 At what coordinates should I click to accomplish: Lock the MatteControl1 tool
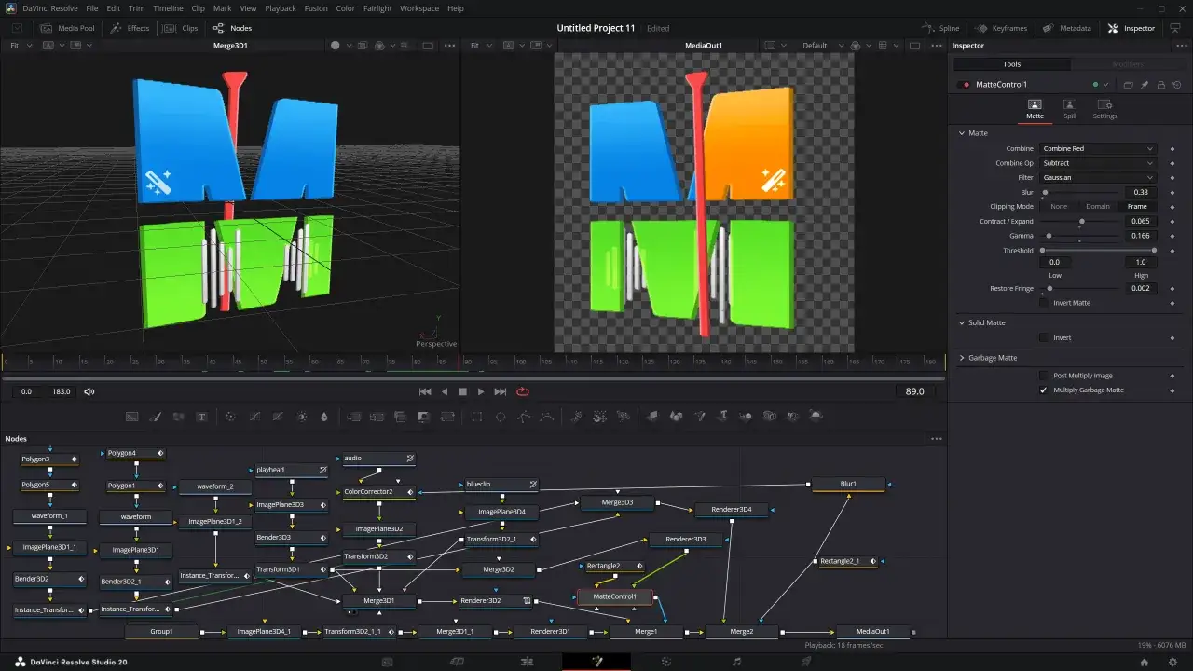pyautogui.click(x=1160, y=85)
